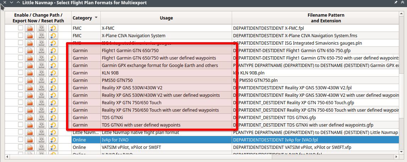
Task: Export now the Flight1 Garmin GTN 650/750 format
Action: point(41,50)
